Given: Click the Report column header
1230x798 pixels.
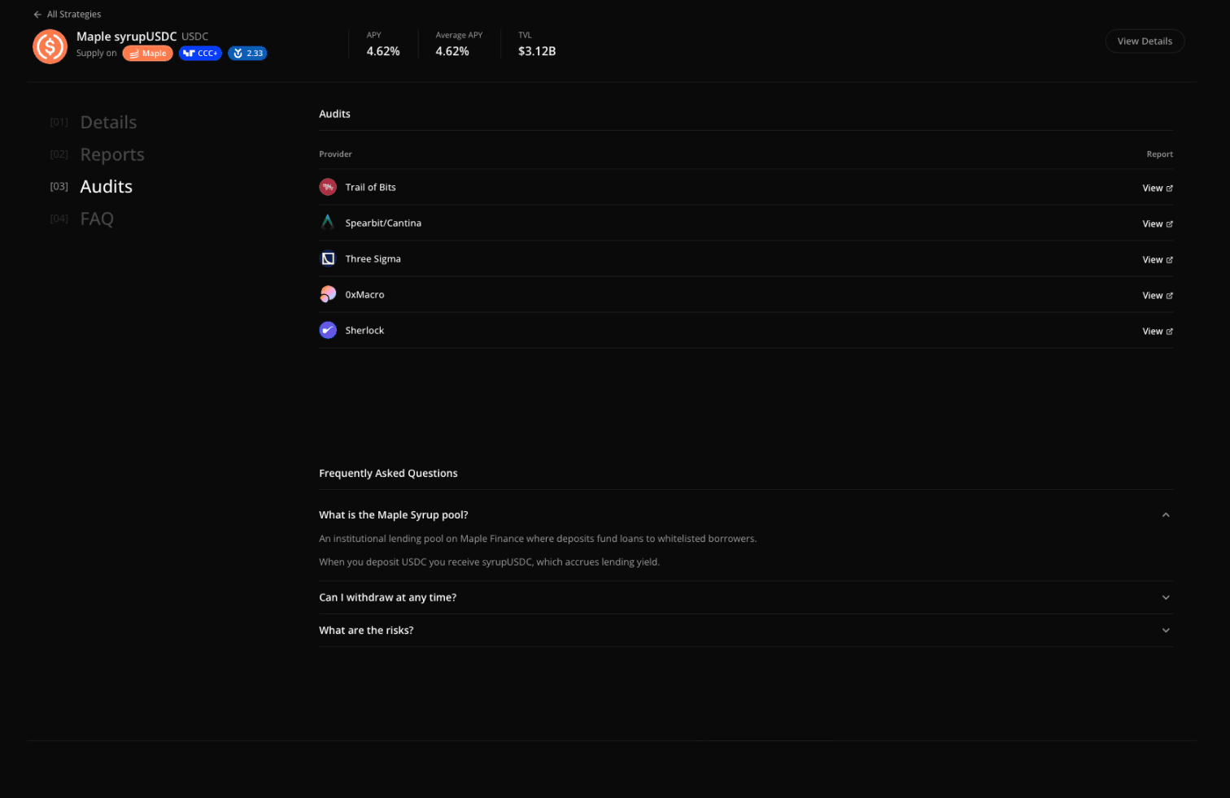Looking at the screenshot, I should pyautogui.click(x=1160, y=154).
